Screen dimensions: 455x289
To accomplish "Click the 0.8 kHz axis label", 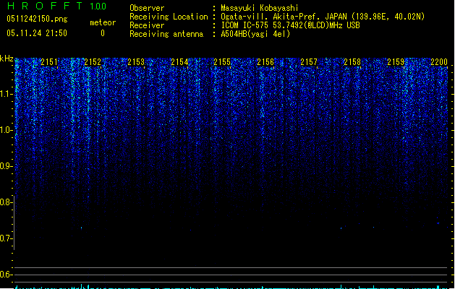I will (x=6, y=202).
